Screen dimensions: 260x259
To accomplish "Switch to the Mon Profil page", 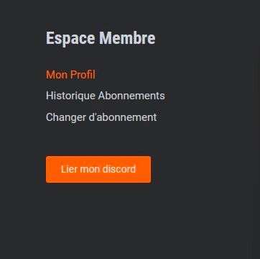I will pos(70,75).
